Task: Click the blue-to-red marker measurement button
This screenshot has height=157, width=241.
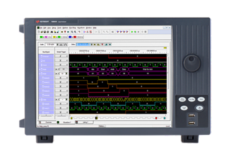Action: click(x=76, y=37)
